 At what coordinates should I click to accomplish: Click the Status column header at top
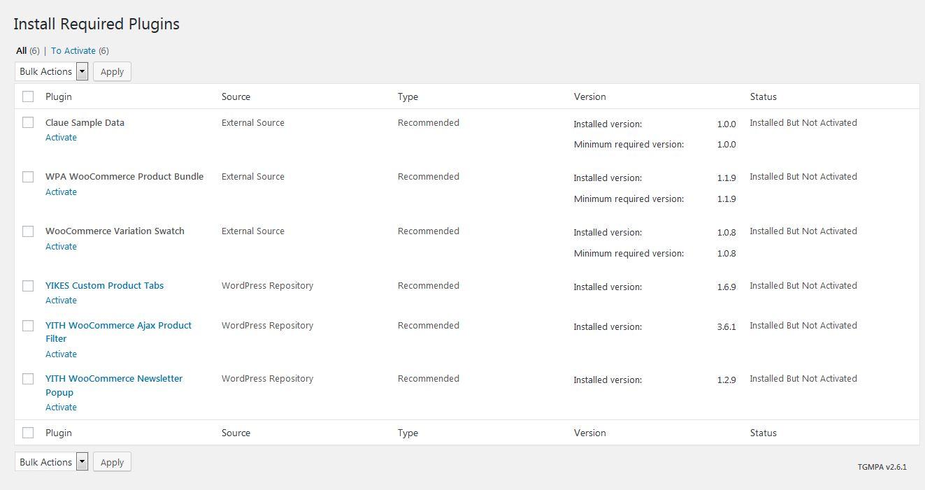[x=763, y=96]
